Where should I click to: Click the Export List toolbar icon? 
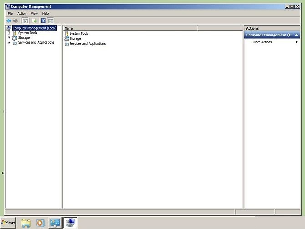click(x=34, y=20)
